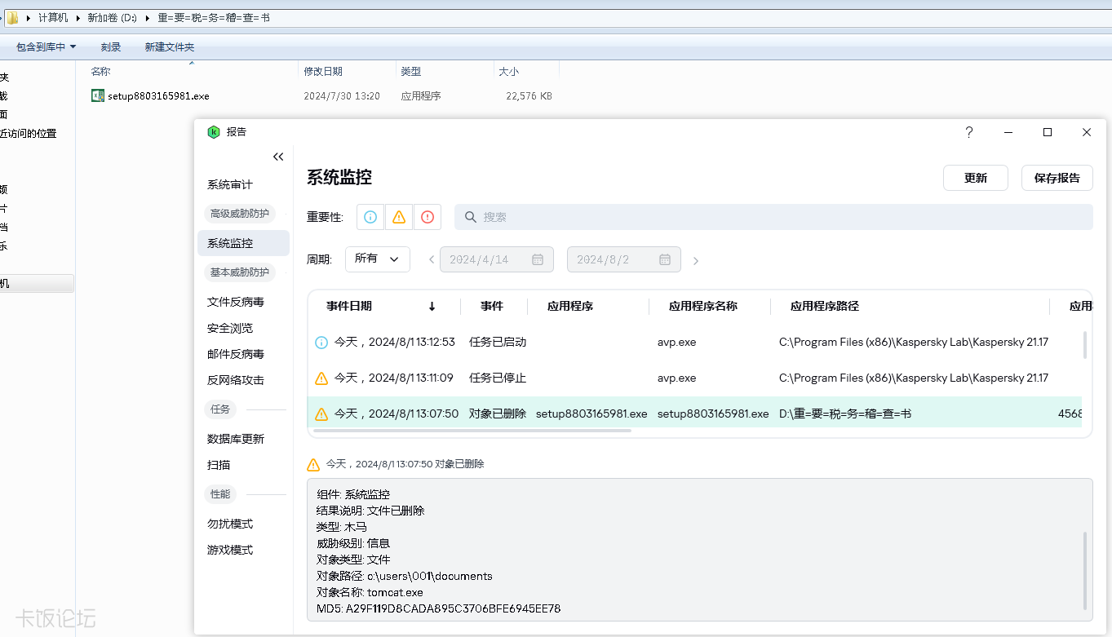The image size is (1112, 637).
Task: Click the Kaspersky logo in report title bar
Action: tap(214, 131)
